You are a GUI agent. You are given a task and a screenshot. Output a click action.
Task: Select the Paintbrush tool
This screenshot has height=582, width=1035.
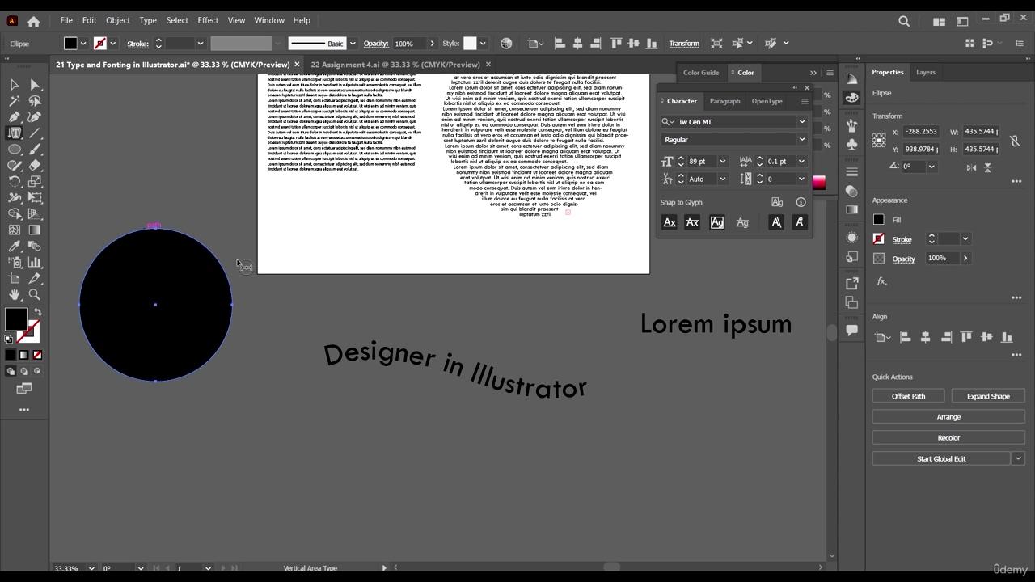pos(35,150)
